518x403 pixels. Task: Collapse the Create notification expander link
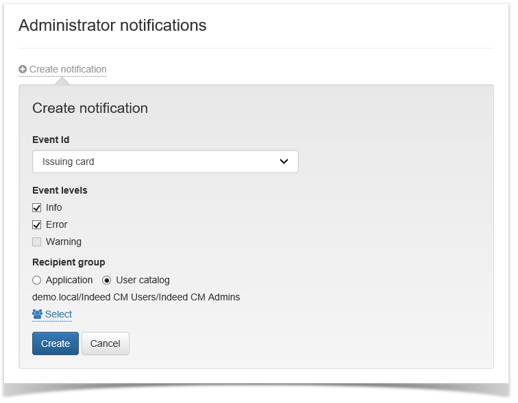tap(67, 70)
